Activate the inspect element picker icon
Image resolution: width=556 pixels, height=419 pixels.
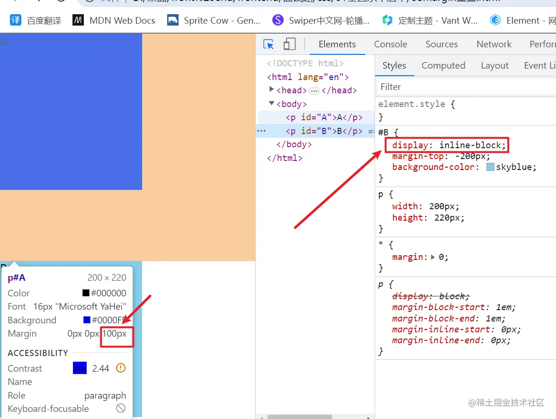(269, 45)
